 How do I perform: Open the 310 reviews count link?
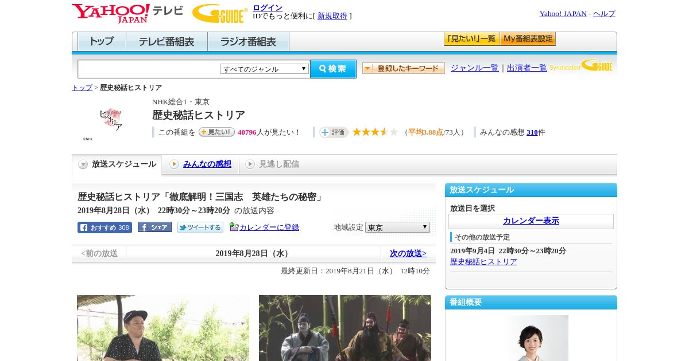point(532,132)
